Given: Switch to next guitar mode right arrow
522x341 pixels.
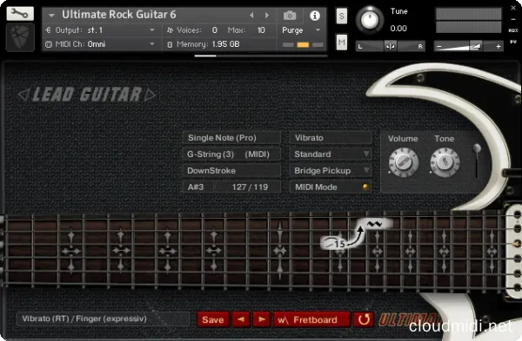Looking at the screenshot, I should click(151, 95).
